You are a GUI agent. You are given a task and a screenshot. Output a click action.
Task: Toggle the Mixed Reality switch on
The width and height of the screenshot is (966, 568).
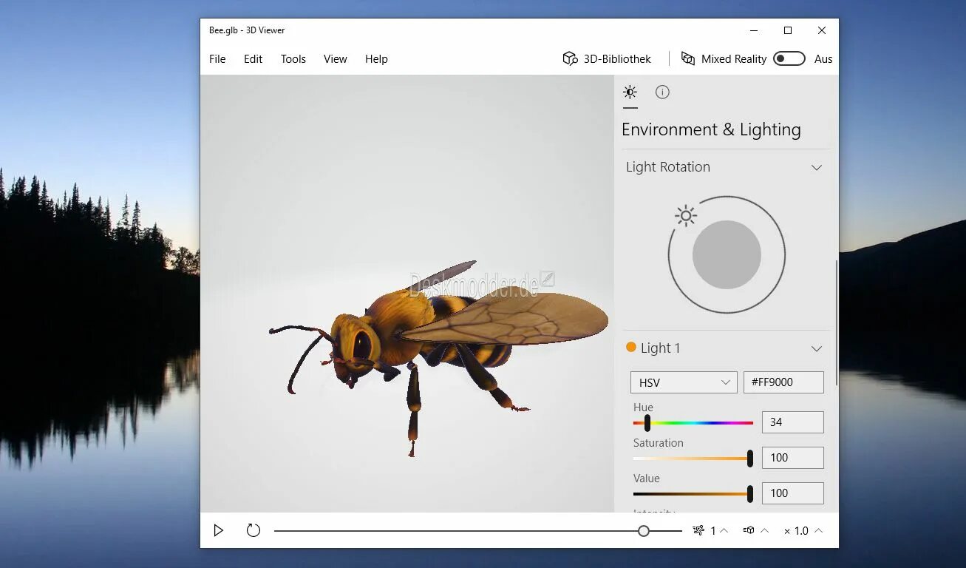pyautogui.click(x=789, y=59)
